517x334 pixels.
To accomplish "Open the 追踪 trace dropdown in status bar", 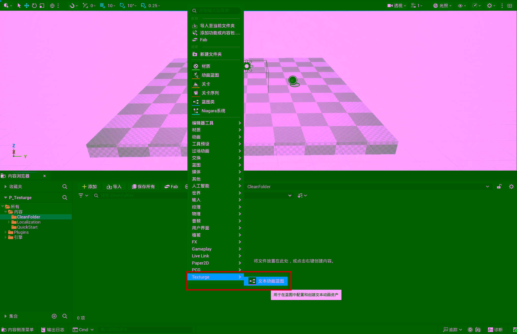I will point(452,330).
